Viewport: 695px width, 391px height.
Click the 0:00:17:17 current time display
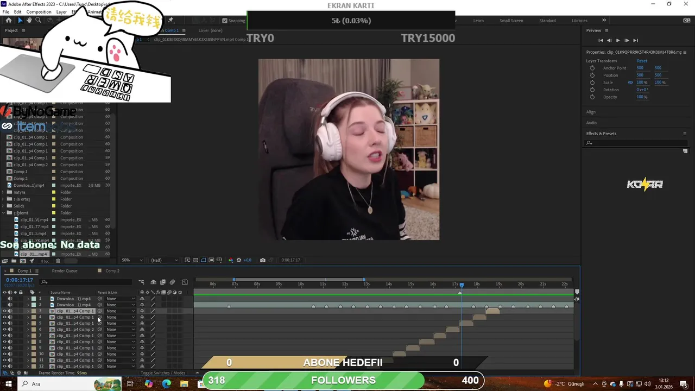(20, 280)
